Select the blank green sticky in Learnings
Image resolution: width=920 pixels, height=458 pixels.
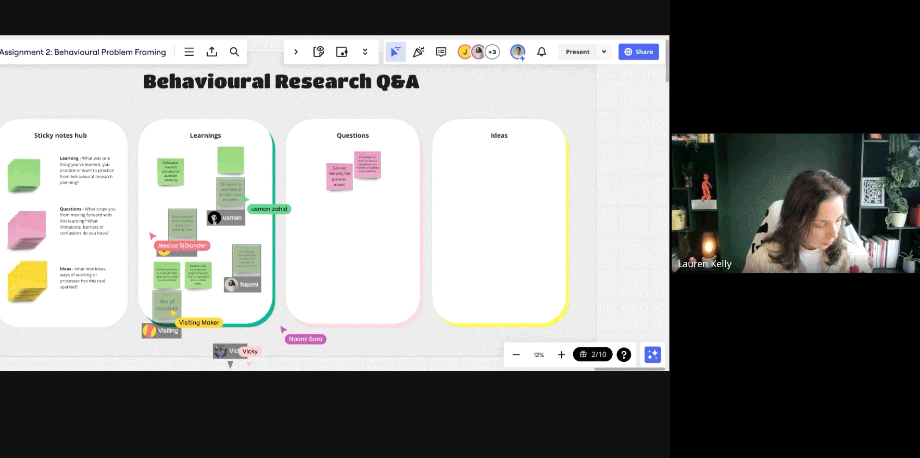click(x=231, y=160)
